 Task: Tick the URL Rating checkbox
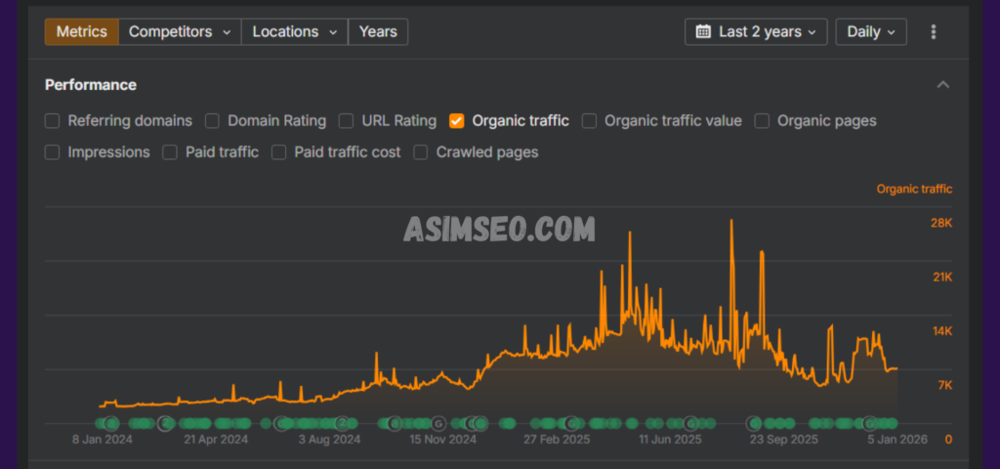[x=347, y=121]
